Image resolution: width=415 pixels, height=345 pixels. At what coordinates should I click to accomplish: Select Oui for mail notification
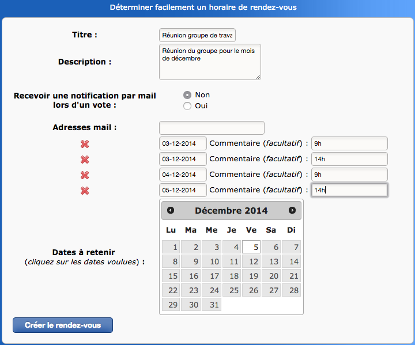(x=187, y=106)
